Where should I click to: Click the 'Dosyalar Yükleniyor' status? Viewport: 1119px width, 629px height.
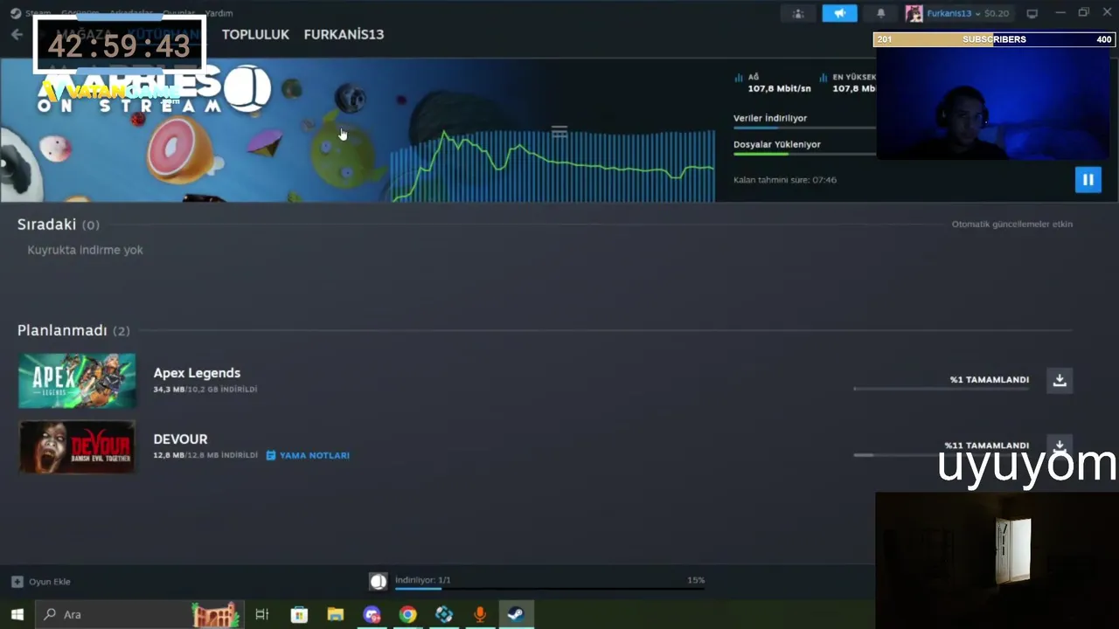click(777, 144)
